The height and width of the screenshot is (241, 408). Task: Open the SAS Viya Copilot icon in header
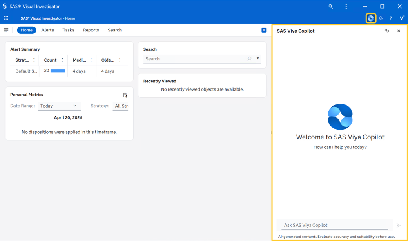click(x=370, y=18)
